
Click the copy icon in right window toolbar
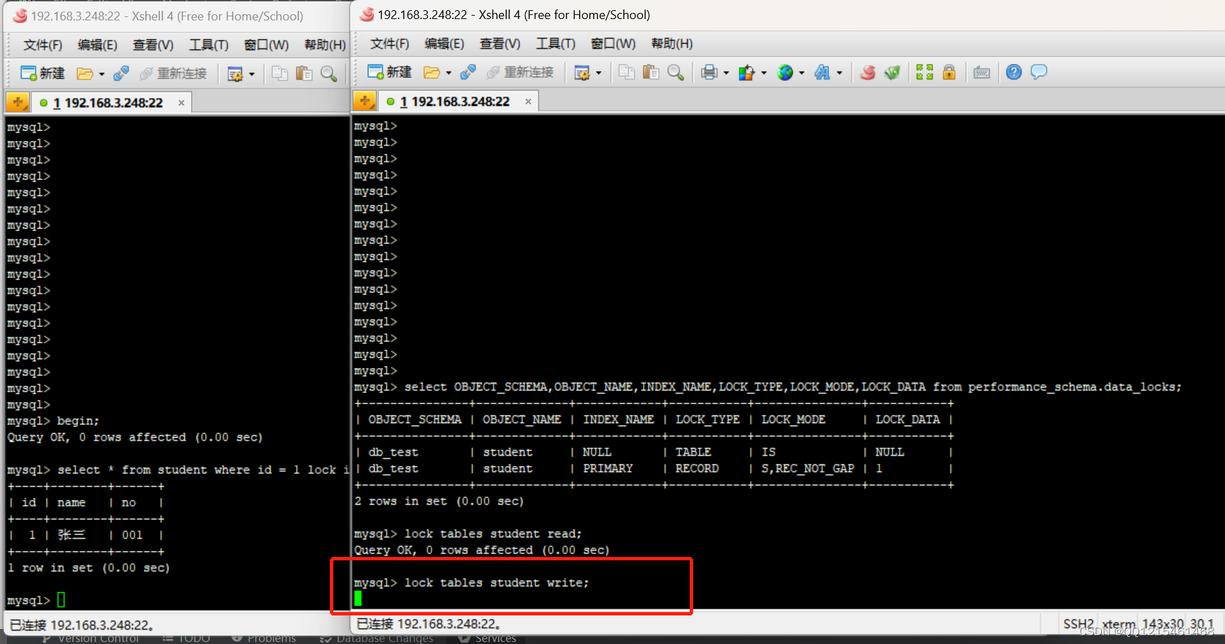[x=626, y=72]
